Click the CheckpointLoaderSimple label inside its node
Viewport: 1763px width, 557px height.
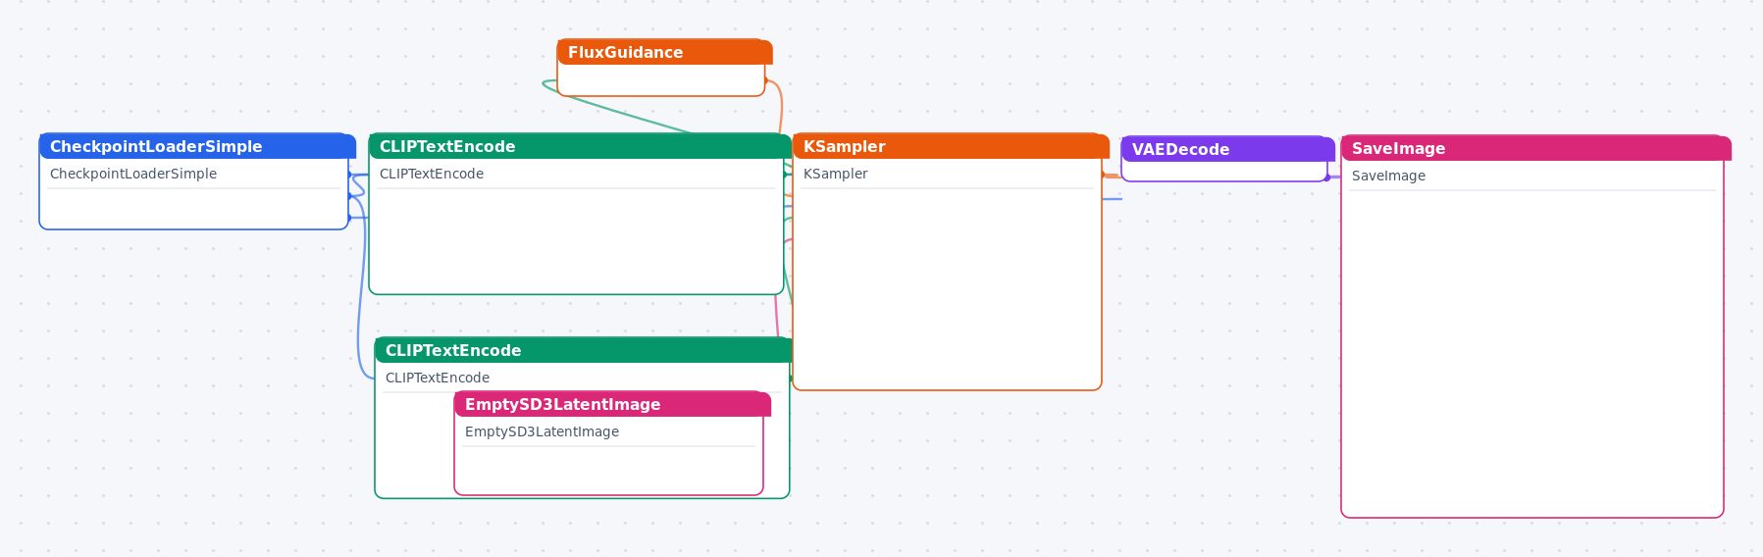pos(133,174)
